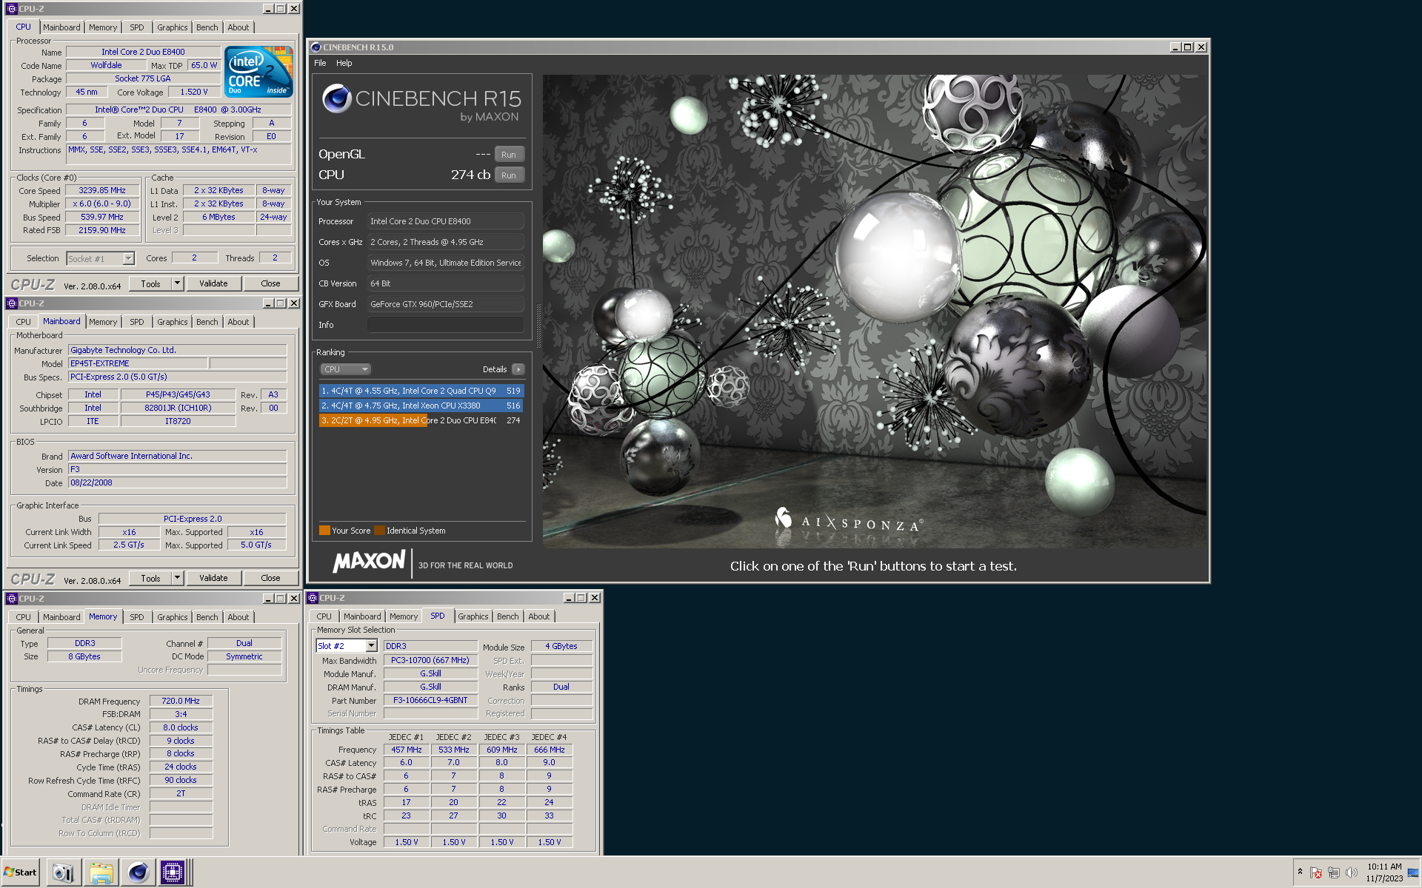
Task: Click Validate in the top CPU-Z window
Action: click(x=213, y=283)
